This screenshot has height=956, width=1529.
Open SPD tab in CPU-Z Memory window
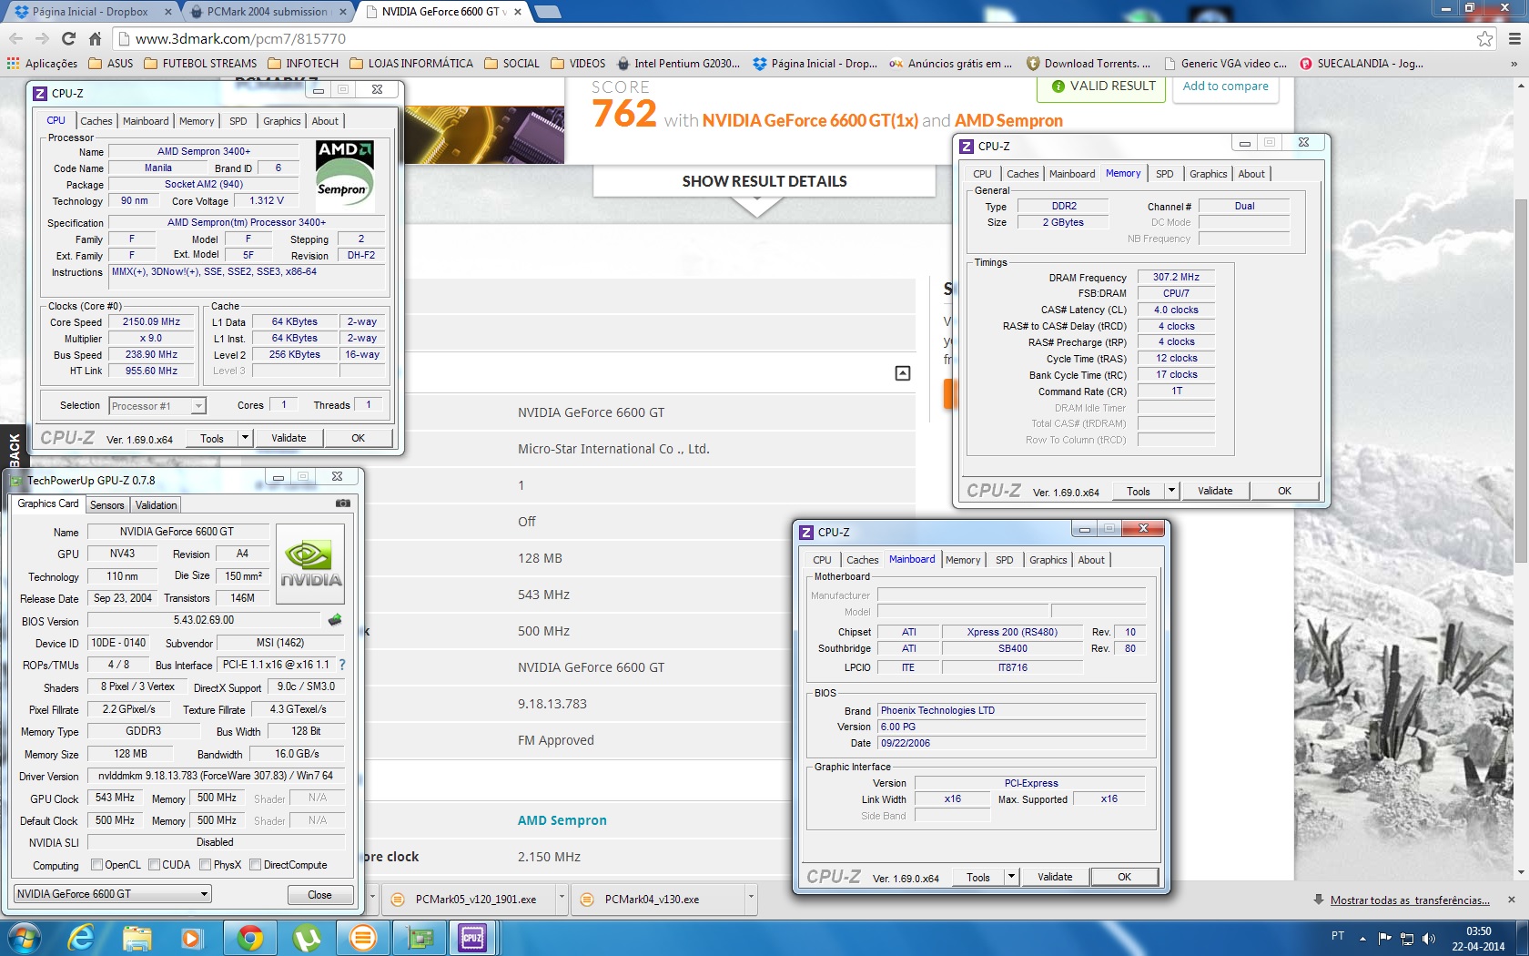[1165, 174]
